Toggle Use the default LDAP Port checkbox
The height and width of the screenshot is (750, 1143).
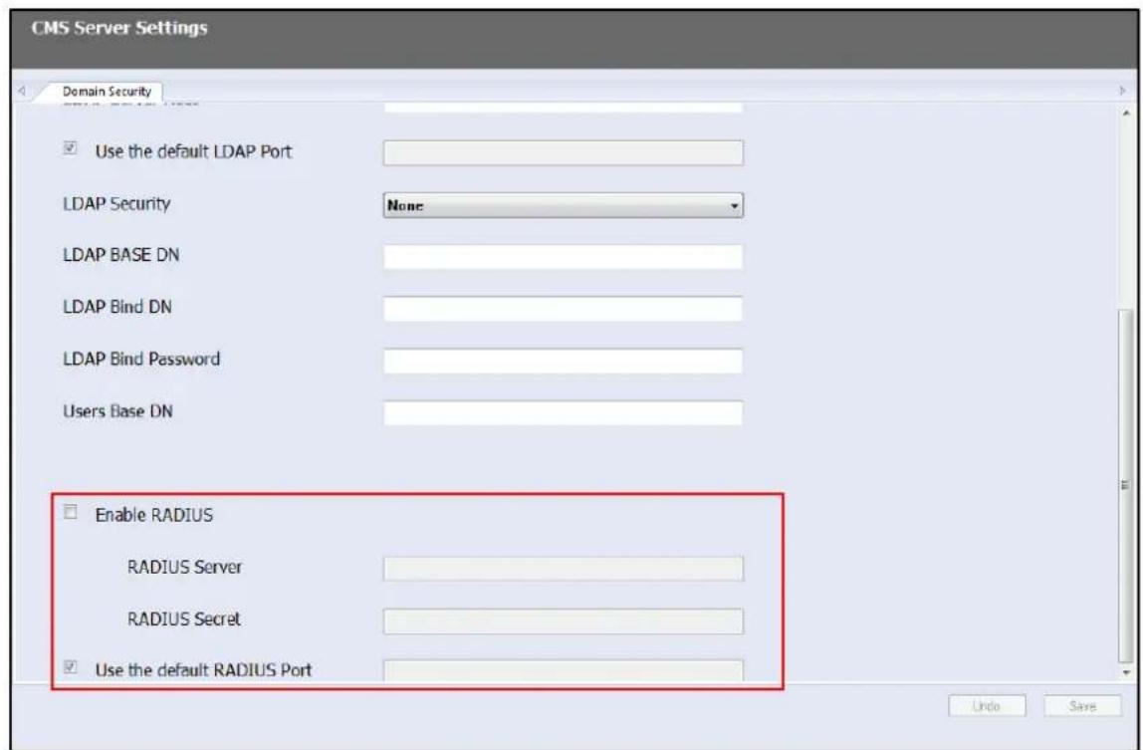(x=71, y=148)
